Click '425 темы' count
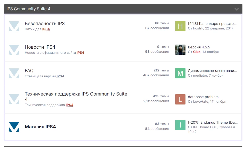Viewport: 245px width, 147px height. (161, 96)
